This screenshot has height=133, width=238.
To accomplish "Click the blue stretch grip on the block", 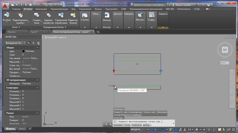I will tap(161, 71).
